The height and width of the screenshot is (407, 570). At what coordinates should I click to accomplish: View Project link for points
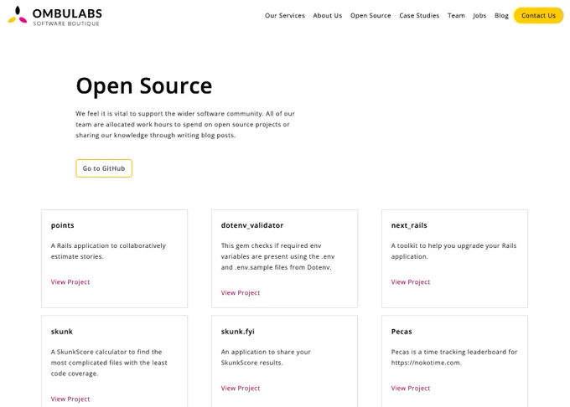[x=70, y=282]
